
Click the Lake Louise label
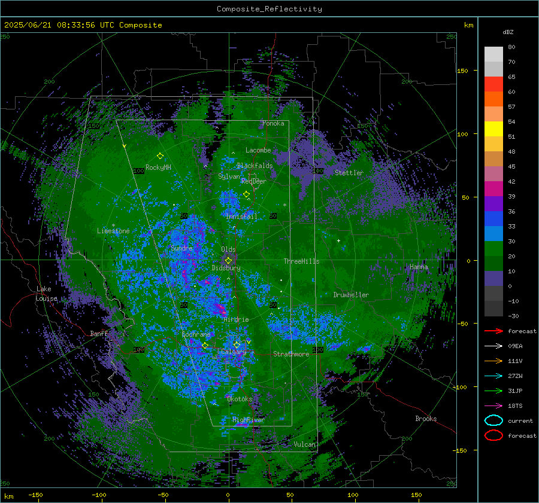click(x=46, y=294)
